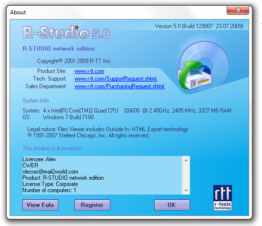262x226 pixels.
Task: Click the 'Windows 7 Build 7100' OS text
Action: (x=68, y=117)
